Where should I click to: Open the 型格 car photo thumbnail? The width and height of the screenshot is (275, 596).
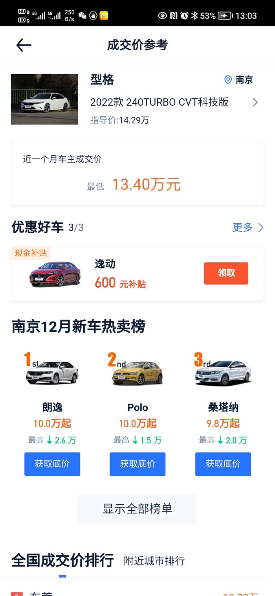(x=44, y=99)
